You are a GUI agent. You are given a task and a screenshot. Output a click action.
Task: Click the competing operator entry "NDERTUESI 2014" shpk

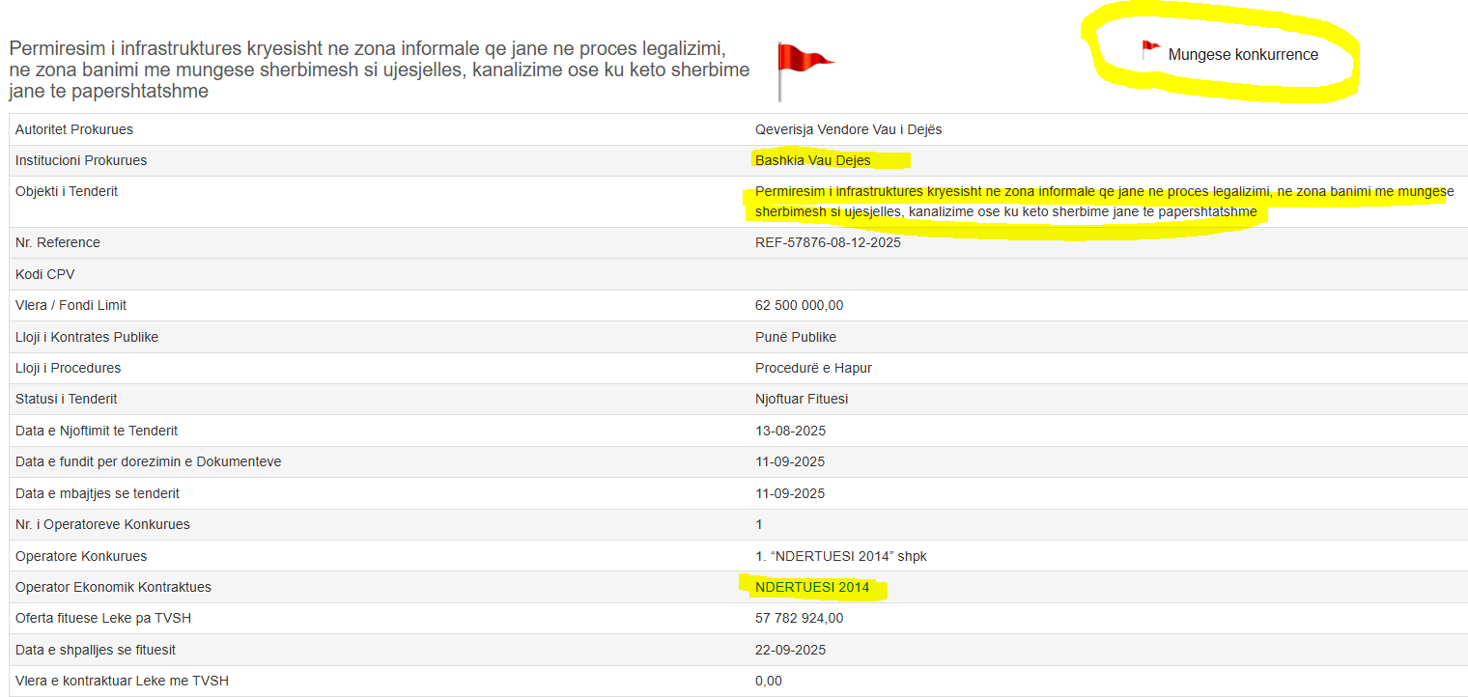pyautogui.click(x=840, y=556)
